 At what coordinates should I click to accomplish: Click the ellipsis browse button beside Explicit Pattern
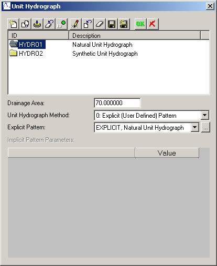click(x=205, y=127)
